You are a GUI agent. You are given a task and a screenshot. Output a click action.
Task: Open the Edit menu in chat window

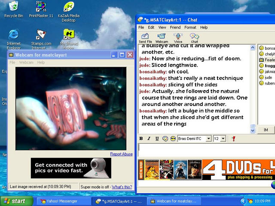(151, 27)
